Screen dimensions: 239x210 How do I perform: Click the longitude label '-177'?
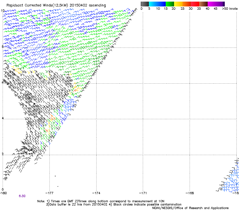(49, 193)
